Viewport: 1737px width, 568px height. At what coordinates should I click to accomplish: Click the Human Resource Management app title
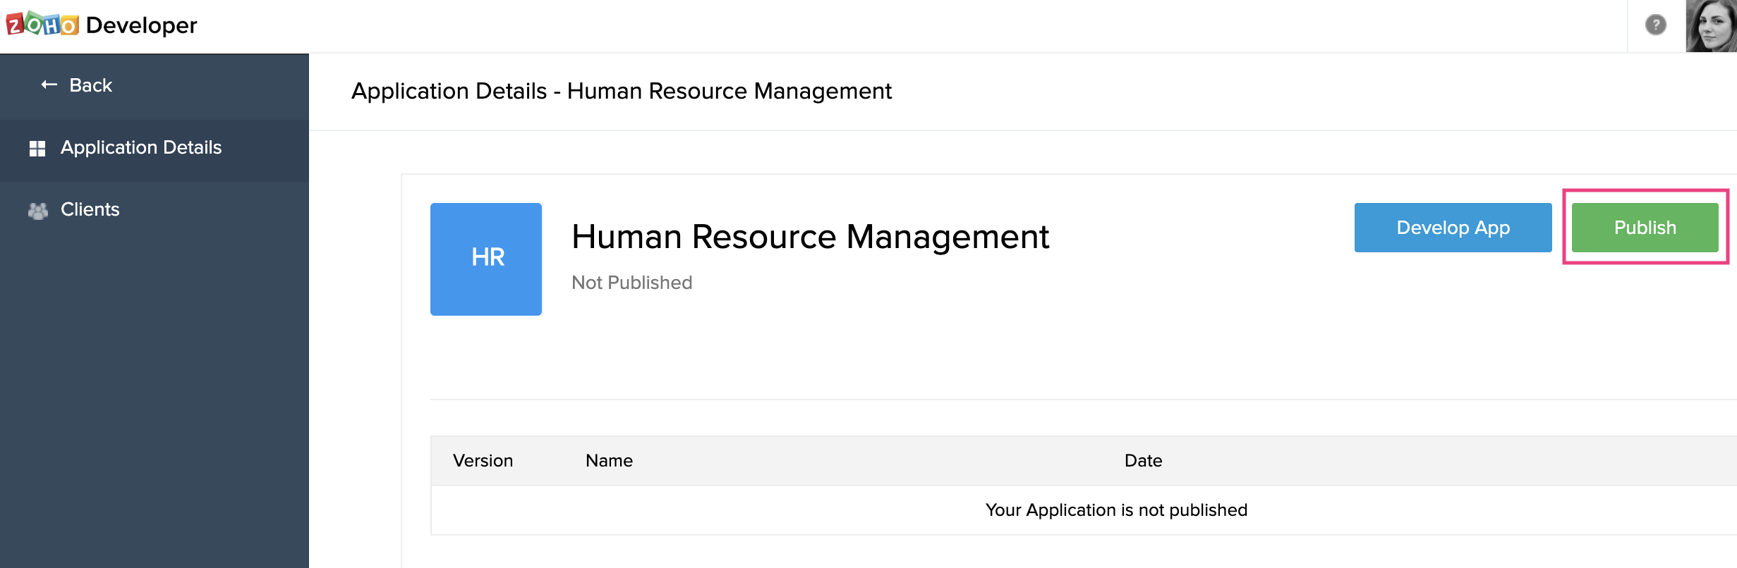click(x=810, y=237)
